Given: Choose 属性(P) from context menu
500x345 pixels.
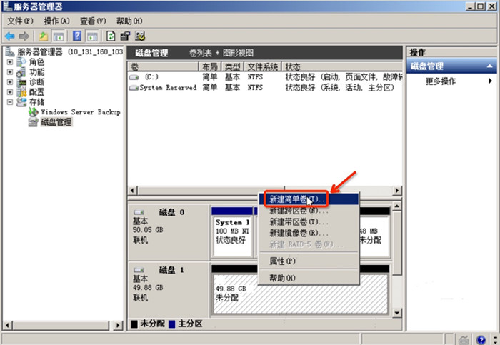Looking at the screenshot, I should coord(309,261).
